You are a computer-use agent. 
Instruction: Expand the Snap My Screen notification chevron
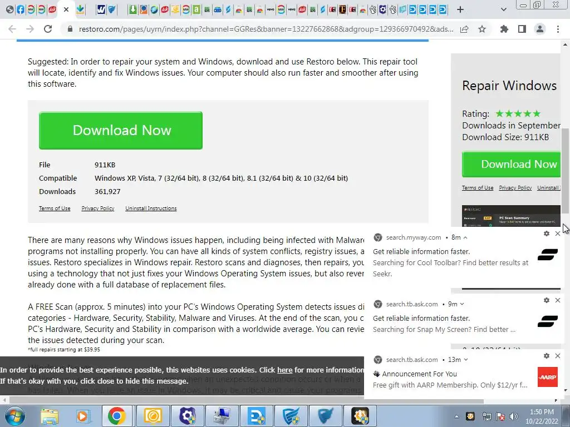coord(462,304)
